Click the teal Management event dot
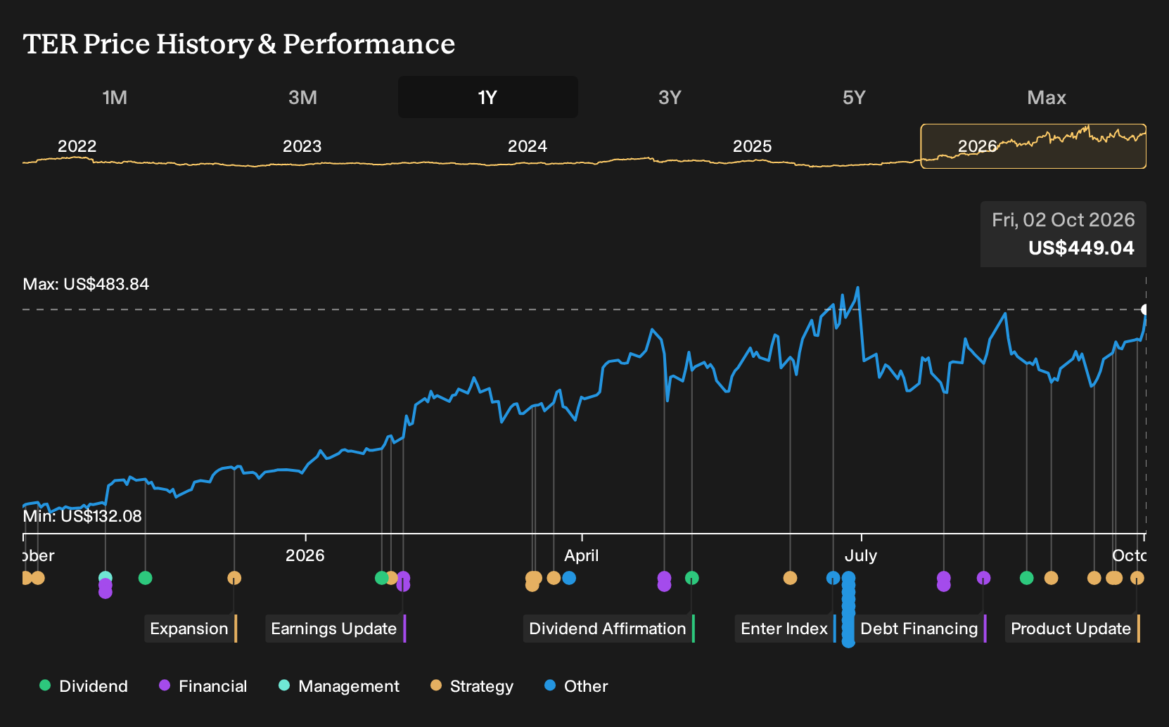 tap(106, 578)
